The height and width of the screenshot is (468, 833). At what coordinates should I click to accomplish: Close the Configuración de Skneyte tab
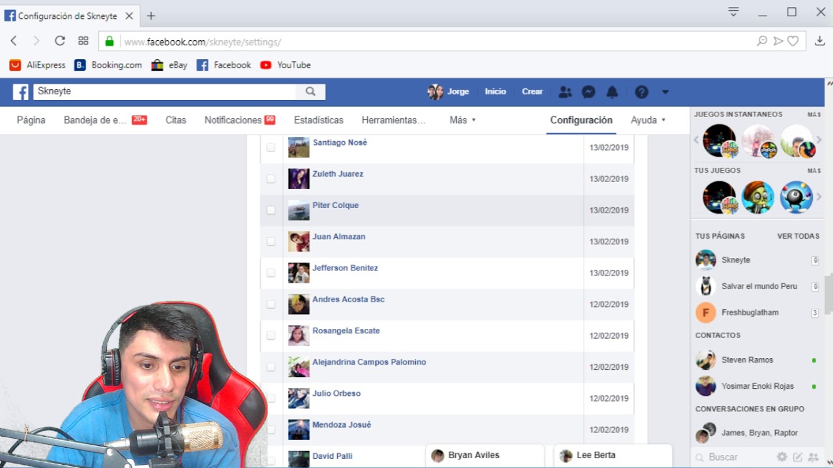click(129, 16)
